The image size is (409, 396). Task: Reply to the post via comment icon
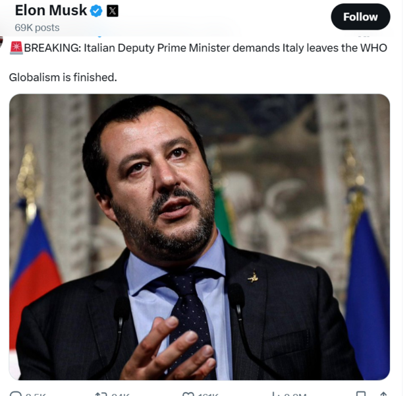pos(15,393)
